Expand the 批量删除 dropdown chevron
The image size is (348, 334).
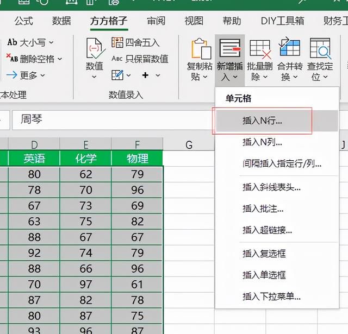point(265,77)
